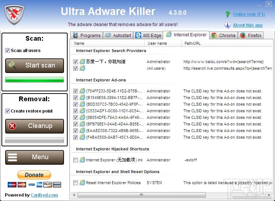Toggle Scan all users checkbox
275x201 pixels.
[x=7, y=51]
